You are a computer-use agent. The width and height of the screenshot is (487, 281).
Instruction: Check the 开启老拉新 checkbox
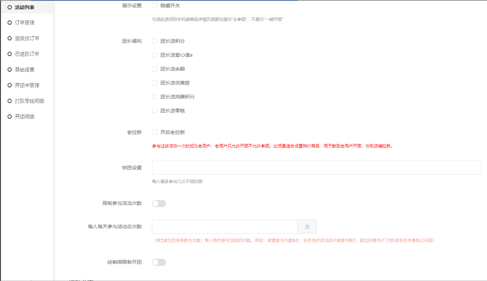tap(154, 132)
